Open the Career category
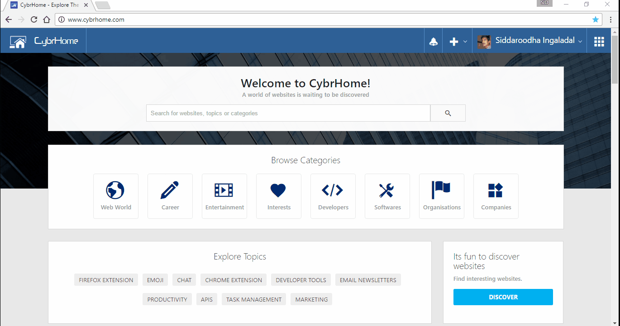620x326 pixels. click(x=170, y=196)
